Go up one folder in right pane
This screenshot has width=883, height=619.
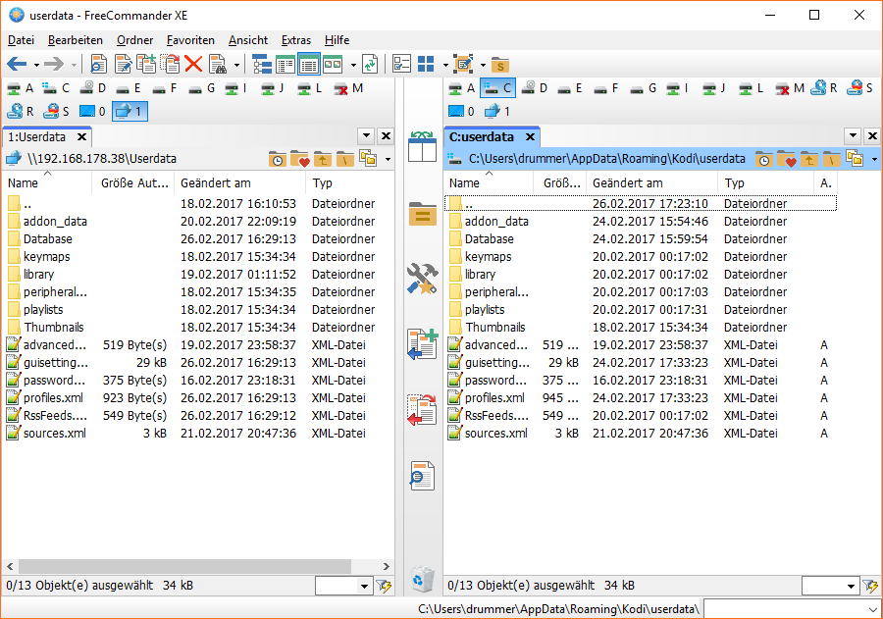(808, 159)
